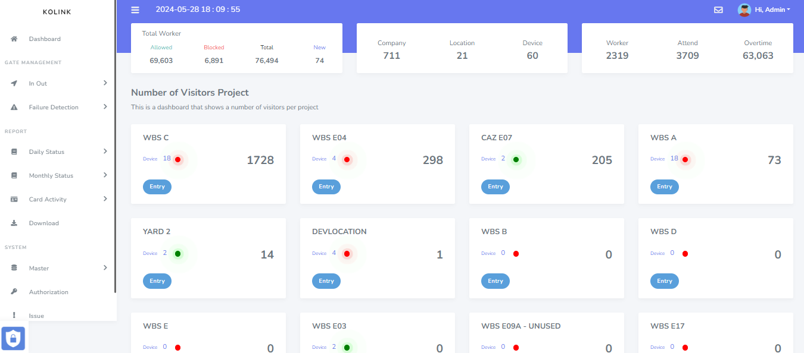The height and width of the screenshot is (353, 804).
Task: Click the Admin avatar picture
Action: click(744, 10)
